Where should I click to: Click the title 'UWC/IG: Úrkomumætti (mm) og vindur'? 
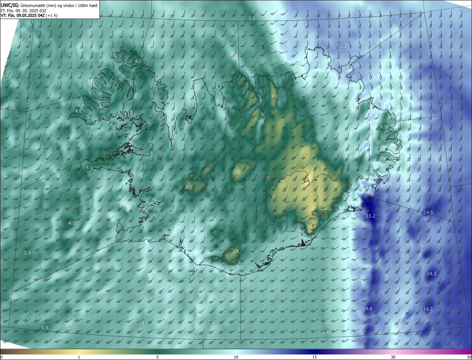click(49, 5)
